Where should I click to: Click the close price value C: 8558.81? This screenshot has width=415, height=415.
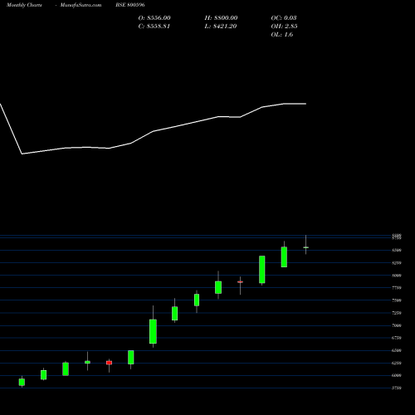coord(154,27)
